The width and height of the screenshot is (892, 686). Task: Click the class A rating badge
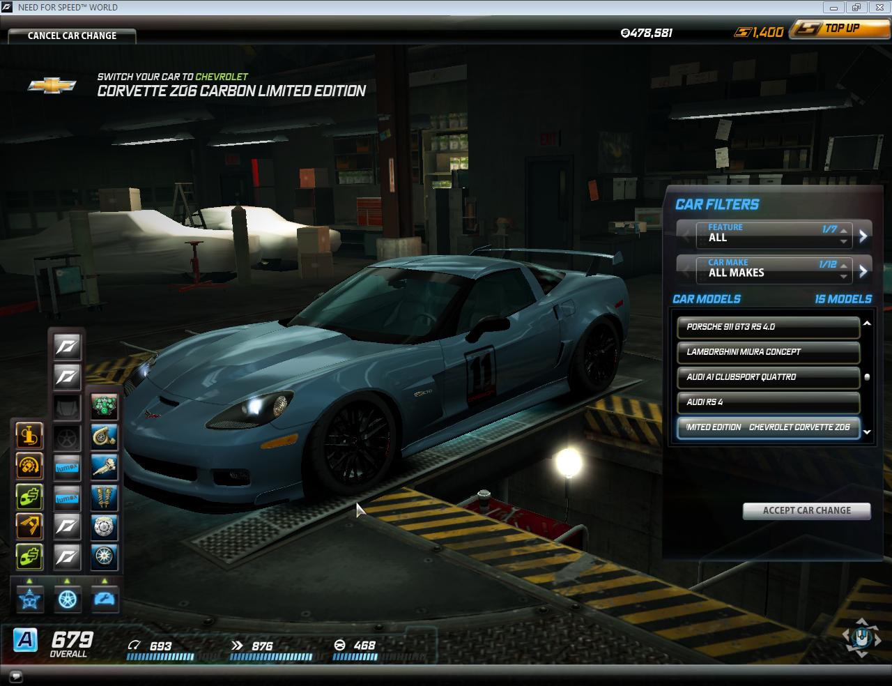[25, 639]
